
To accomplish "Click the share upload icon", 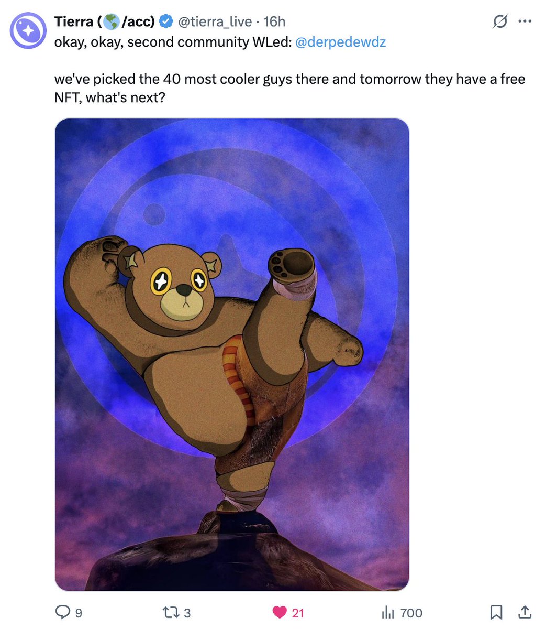I will (x=525, y=611).
